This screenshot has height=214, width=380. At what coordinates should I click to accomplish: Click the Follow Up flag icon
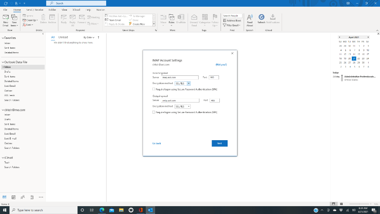[215, 17]
